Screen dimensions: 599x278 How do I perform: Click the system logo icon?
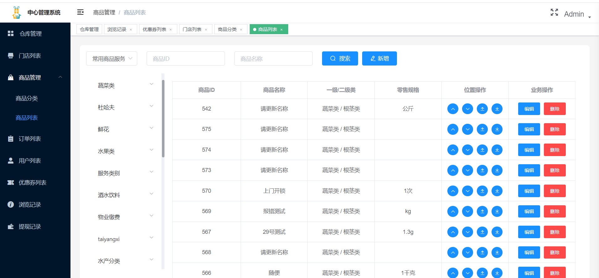(x=17, y=13)
